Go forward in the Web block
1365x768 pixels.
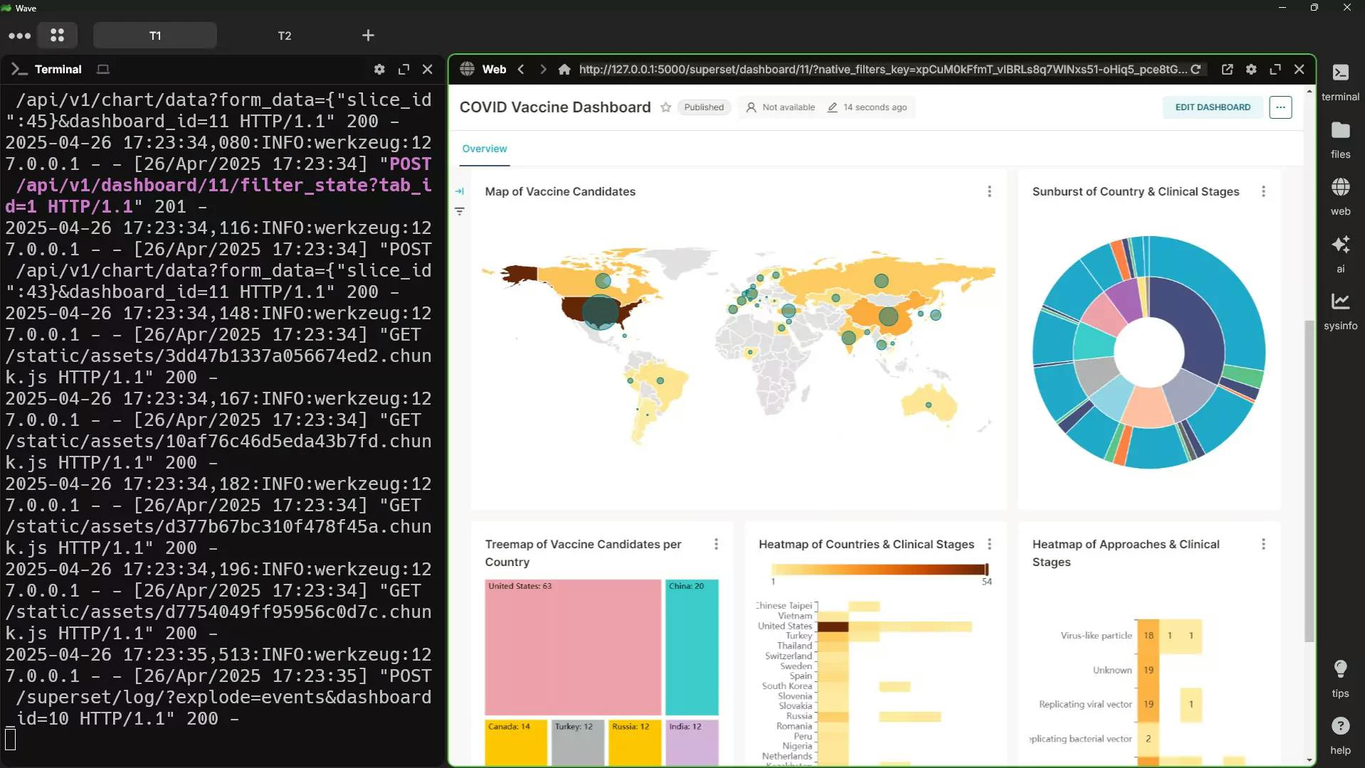543,69
